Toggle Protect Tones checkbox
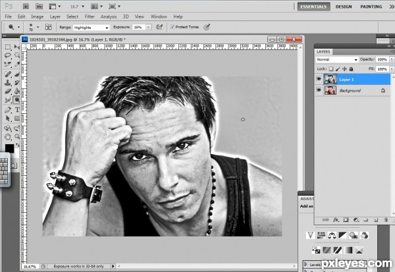 point(172,27)
